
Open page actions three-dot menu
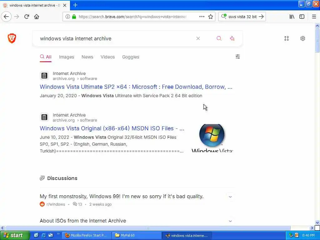(x=202, y=17)
